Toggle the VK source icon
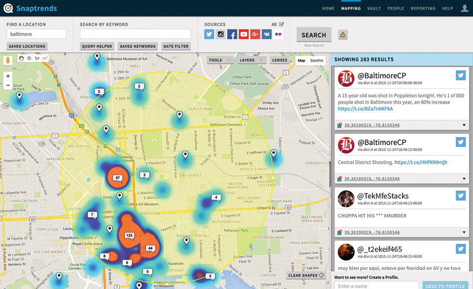 click(267, 34)
